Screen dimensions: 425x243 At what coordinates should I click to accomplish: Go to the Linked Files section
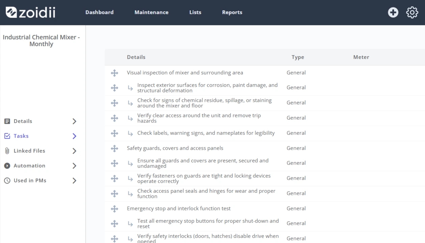(29, 151)
